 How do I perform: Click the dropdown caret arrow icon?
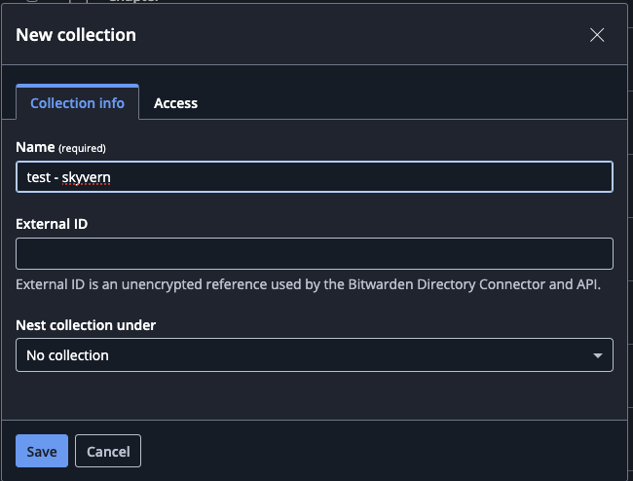598,355
